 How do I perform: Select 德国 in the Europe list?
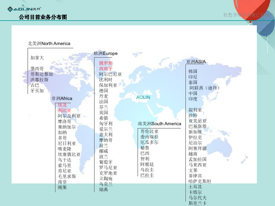coord(103,91)
